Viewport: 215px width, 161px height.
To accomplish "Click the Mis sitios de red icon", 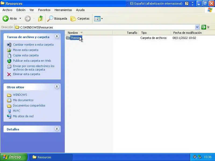I will pyautogui.click(x=9, y=116).
